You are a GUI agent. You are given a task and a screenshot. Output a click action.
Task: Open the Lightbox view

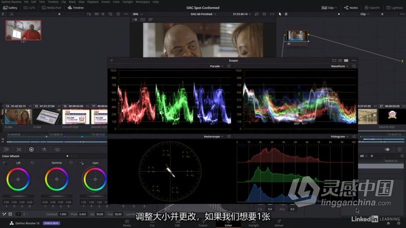coord(394,8)
